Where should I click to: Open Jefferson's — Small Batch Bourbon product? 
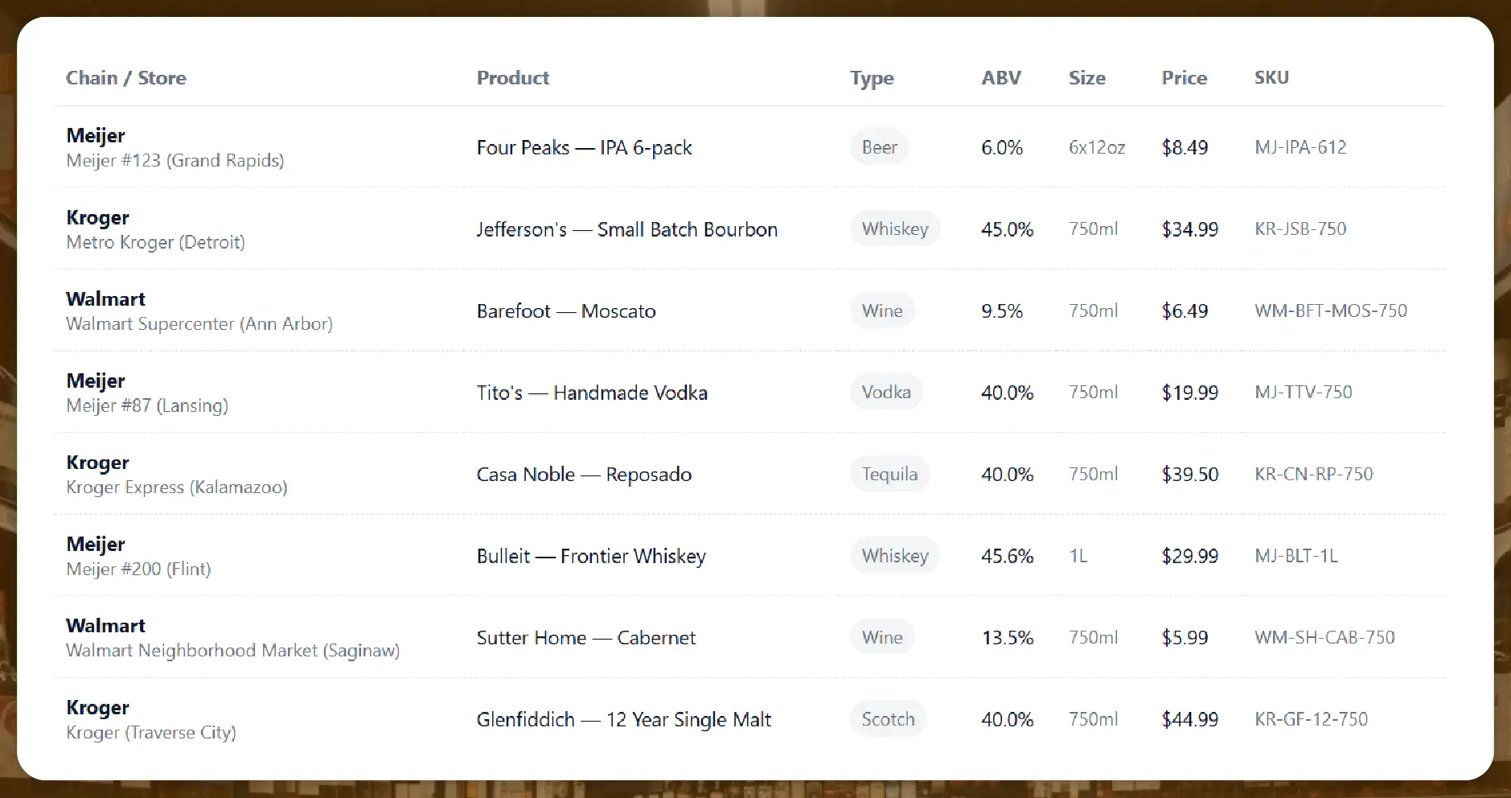tap(626, 229)
